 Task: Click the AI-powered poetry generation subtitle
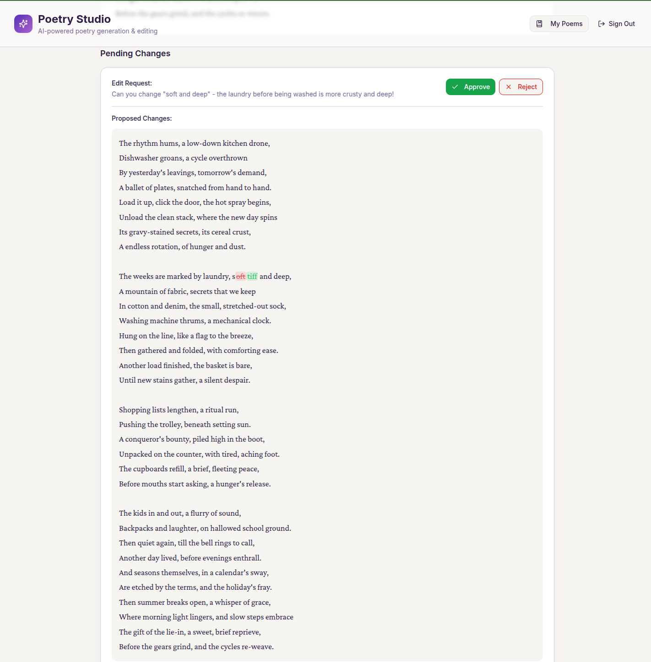click(x=98, y=31)
